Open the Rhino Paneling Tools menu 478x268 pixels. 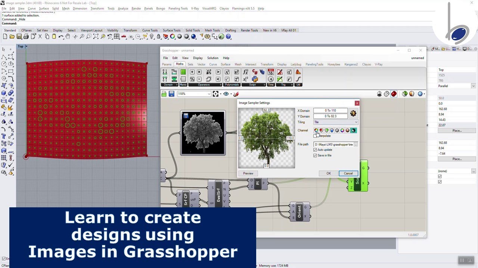pyautogui.click(x=178, y=8)
